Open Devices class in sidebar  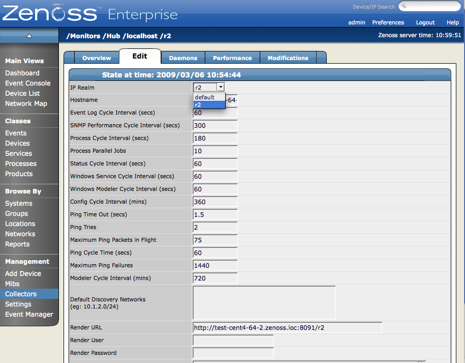point(17,143)
